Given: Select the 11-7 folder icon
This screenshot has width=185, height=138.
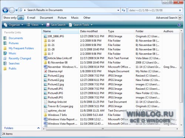Looking at the screenshot, I should coord(46,54).
